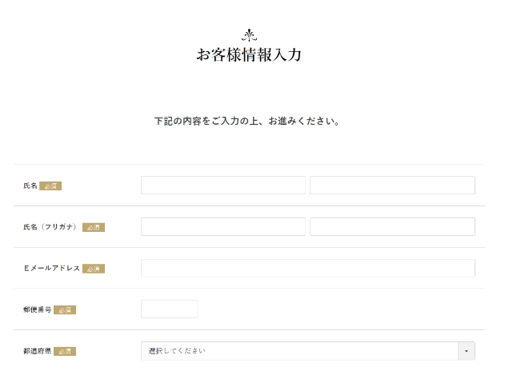509x371 pixels.
Task: Click the required badge next to 都道府県
Action: click(x=65, y=351)
